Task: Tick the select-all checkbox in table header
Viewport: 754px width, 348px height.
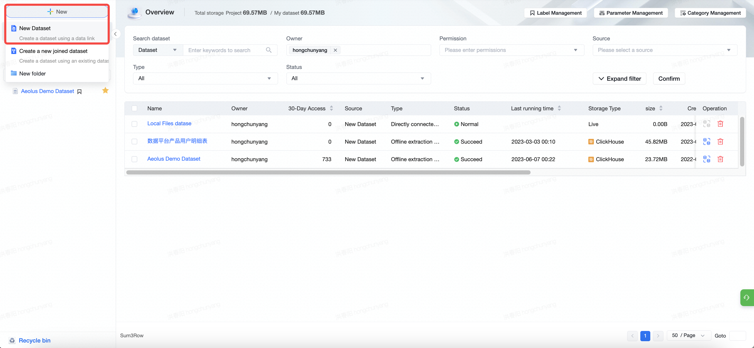Action: [134, 108]
